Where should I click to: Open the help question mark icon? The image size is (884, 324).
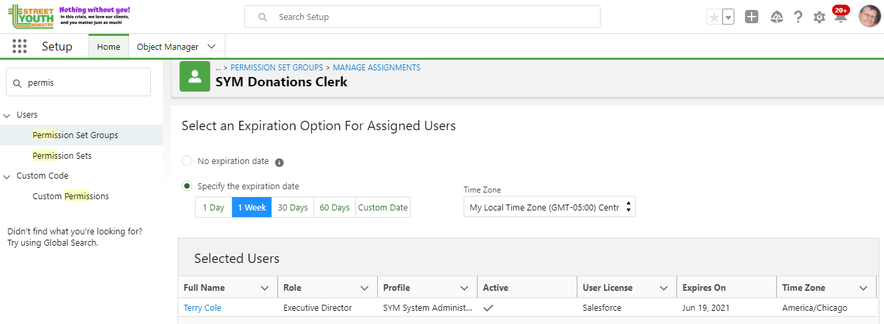[x=798, y=17]
